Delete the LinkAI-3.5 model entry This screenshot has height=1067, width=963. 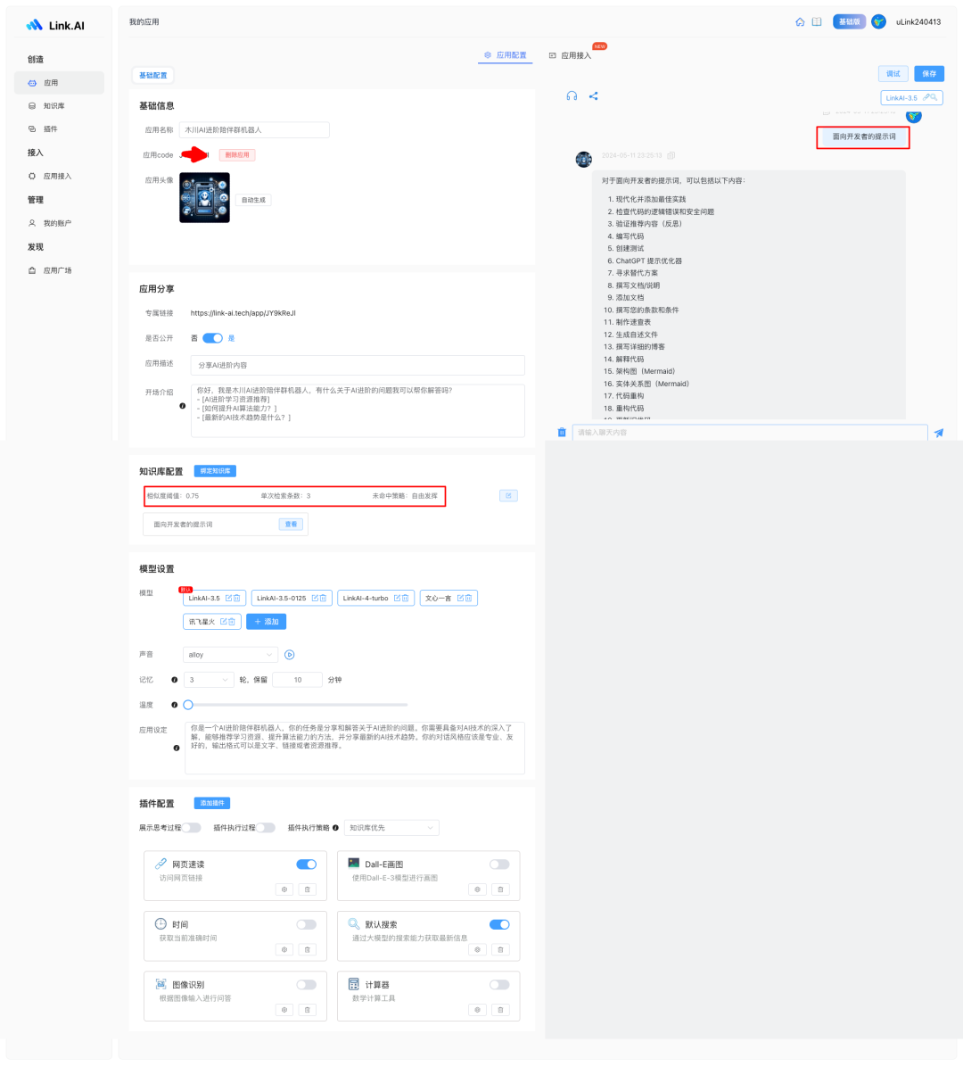coord(236,598)
